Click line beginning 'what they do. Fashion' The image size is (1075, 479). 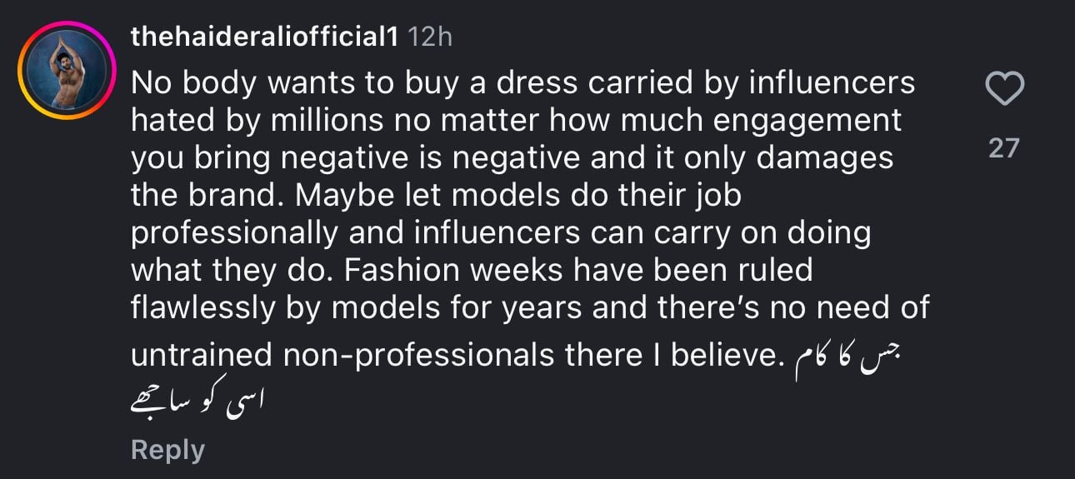471,270
